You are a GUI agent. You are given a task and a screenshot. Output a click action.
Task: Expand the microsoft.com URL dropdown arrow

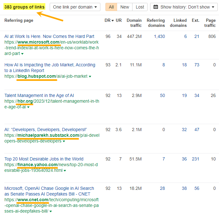pos(22,54)
